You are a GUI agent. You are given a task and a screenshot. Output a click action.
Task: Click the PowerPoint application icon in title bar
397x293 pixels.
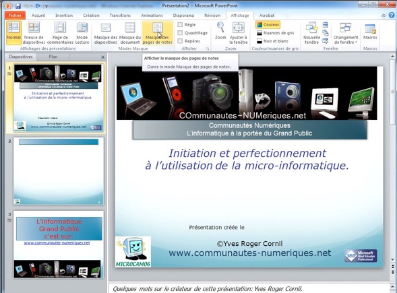click(8, 5)
